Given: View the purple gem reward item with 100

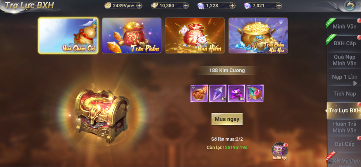Looking at the screenshot, I should 236,93.
